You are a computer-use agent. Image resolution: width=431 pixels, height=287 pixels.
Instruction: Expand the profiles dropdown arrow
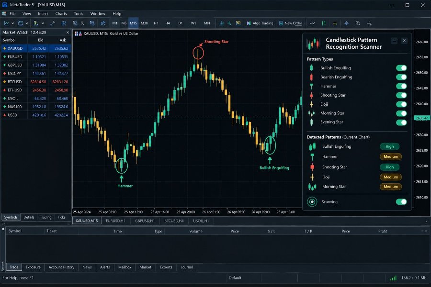click(27, 23)
